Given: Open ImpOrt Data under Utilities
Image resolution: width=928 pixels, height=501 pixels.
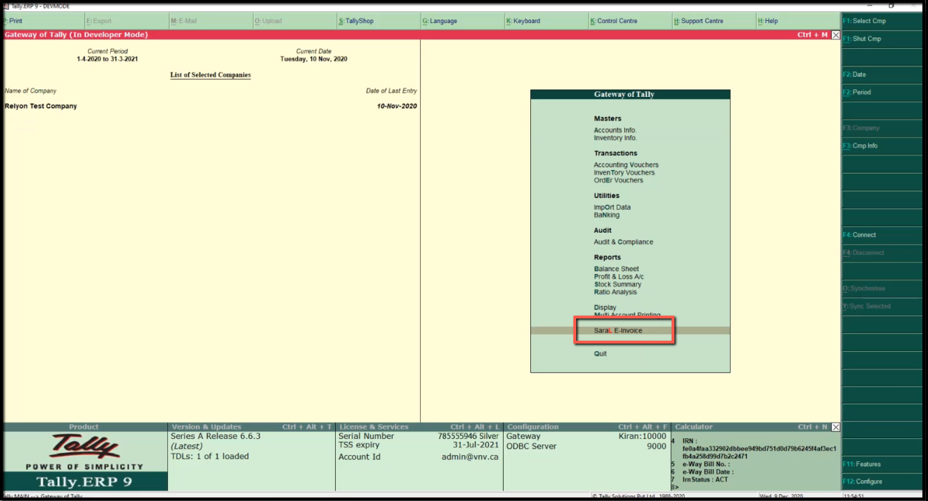Looking at the screenshot, I should pyautogui.click(x=612, y=208).
